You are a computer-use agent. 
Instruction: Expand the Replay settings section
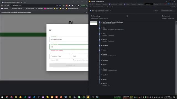(x=96, y=16)
